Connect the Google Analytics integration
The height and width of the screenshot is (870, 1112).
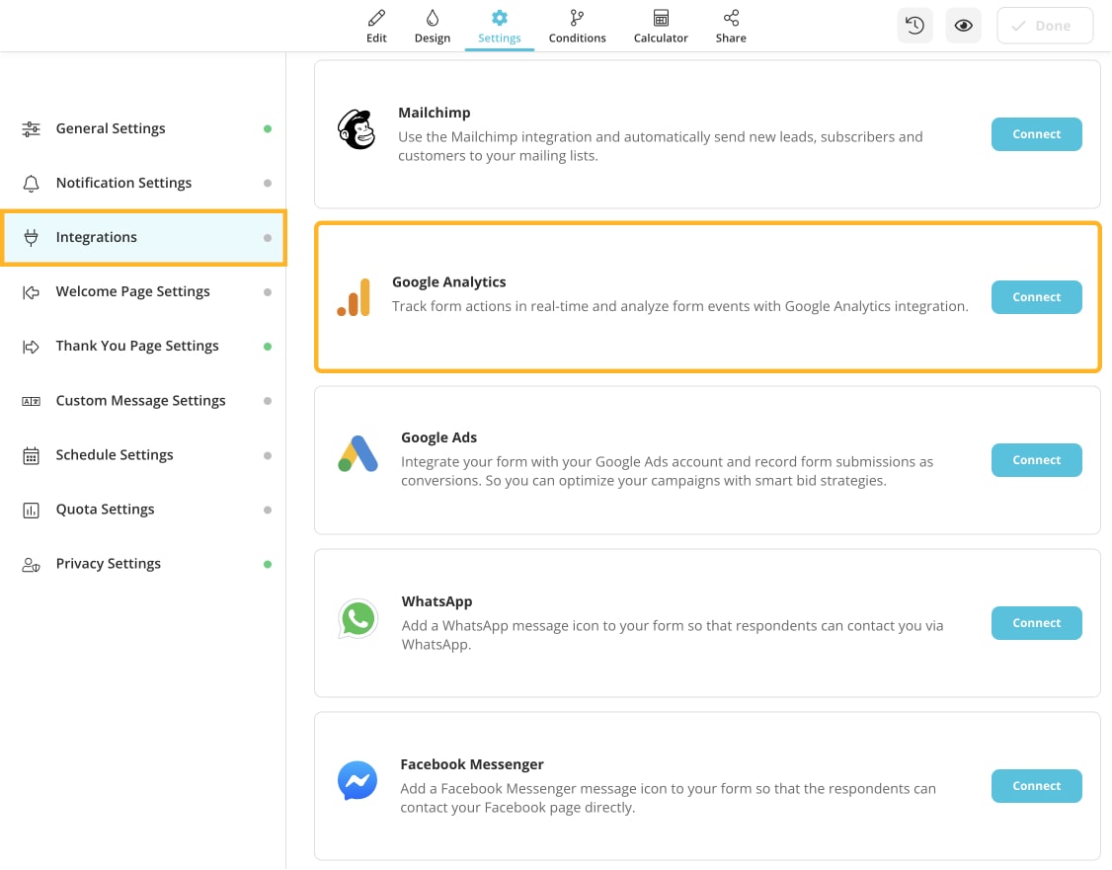(1036, 296)
